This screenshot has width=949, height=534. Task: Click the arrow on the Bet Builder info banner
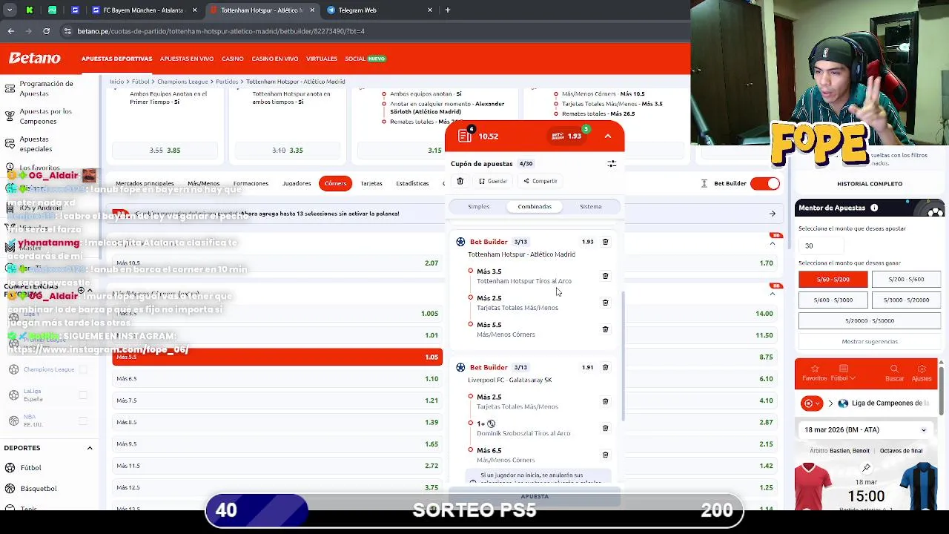click(772, 214)
